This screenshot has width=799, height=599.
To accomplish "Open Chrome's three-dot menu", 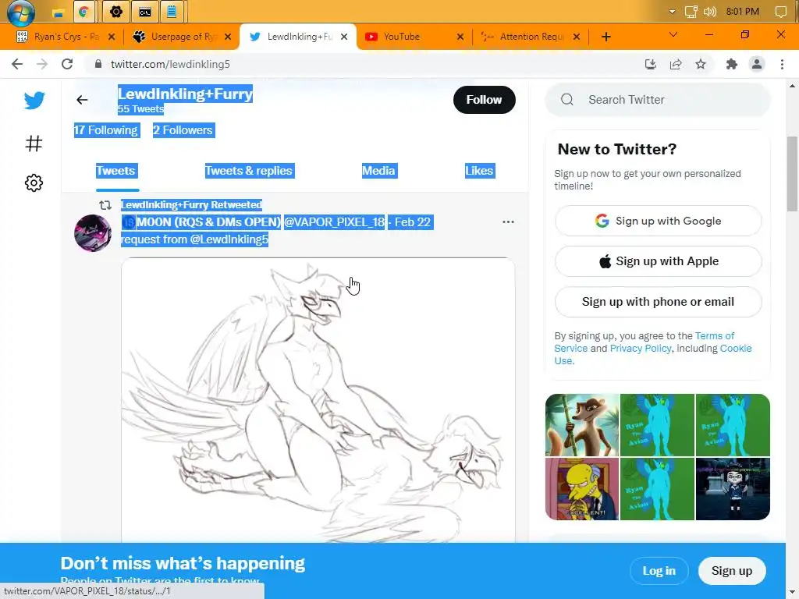I will (x=782, y=64).
